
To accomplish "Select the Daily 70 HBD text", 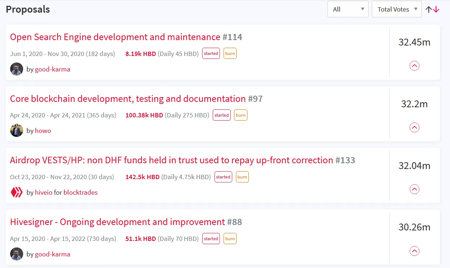I will (x=178, y=239).
